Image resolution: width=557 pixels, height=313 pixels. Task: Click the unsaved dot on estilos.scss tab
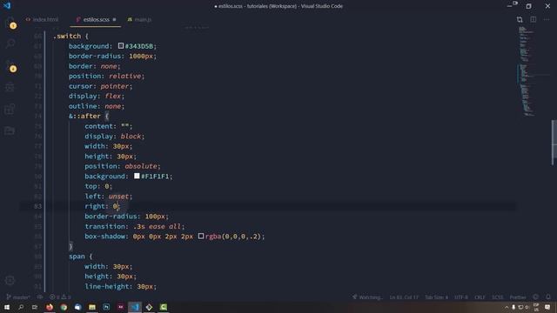pos(114,19)
